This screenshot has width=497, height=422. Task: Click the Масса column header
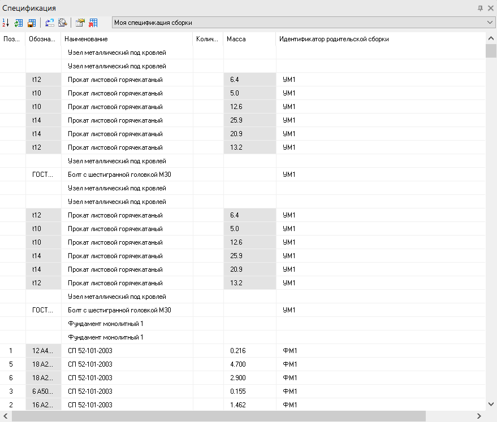249,39
